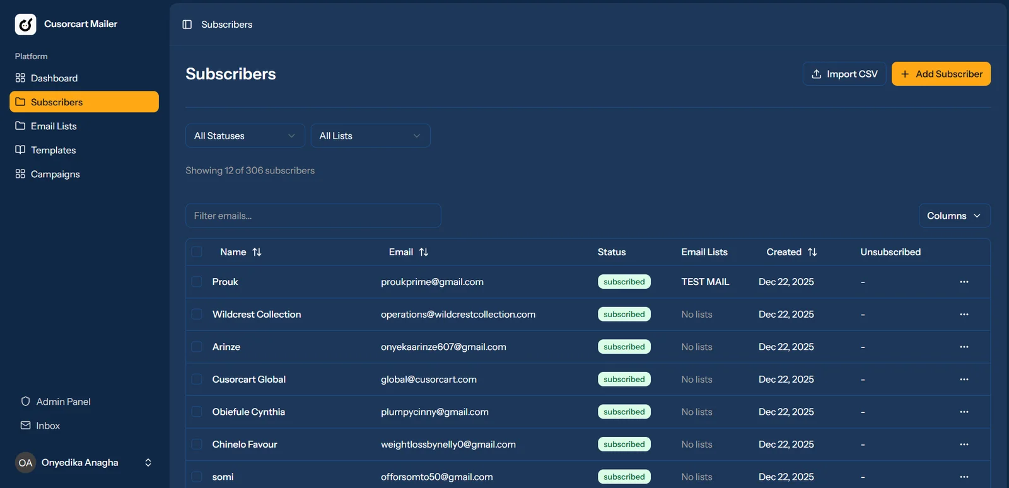
Task: Select the Wildcrest Collection row checkbox
Action: pyautogui.click(x=197, y=315)
